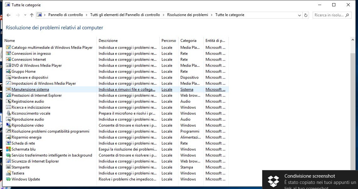The height and width of the screenshot is (189, 358).
Task: Click the Windows Update troubleshooter icon
Action: point(8,179)
